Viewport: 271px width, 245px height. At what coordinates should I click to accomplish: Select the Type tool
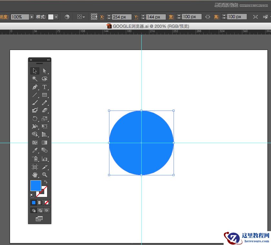pyautogui.click(x=44, y=87)
